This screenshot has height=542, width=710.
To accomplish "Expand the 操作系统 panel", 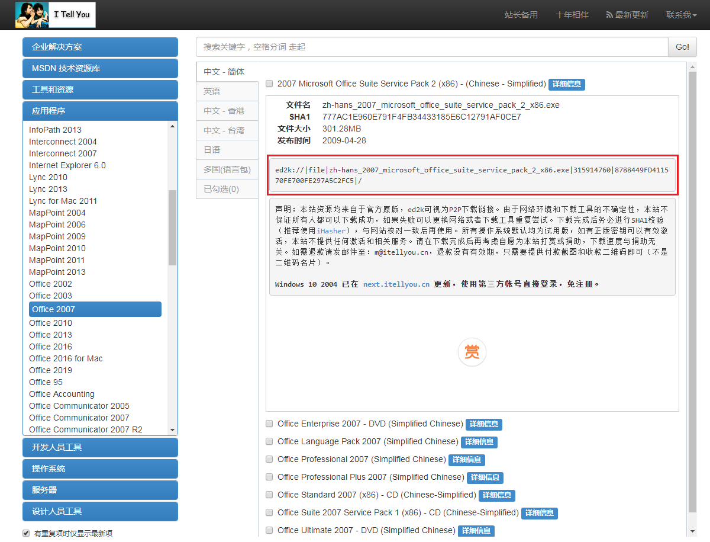I will click(x=100, y=469).
